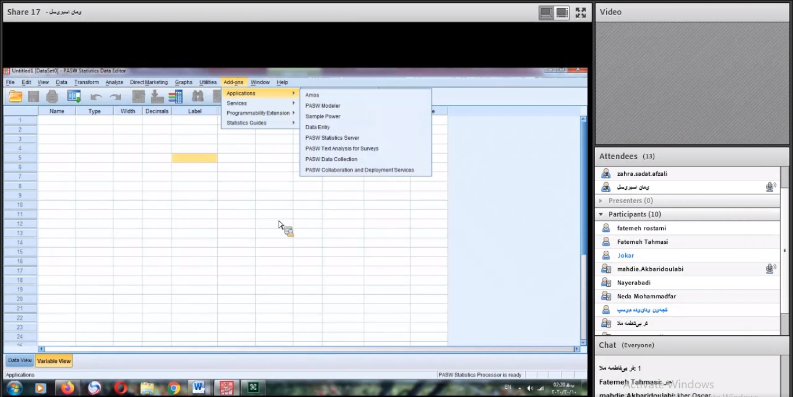Click the volume icon in system tray
The height and width of the screenshot is (397, 793).
[x=529, y=388]
